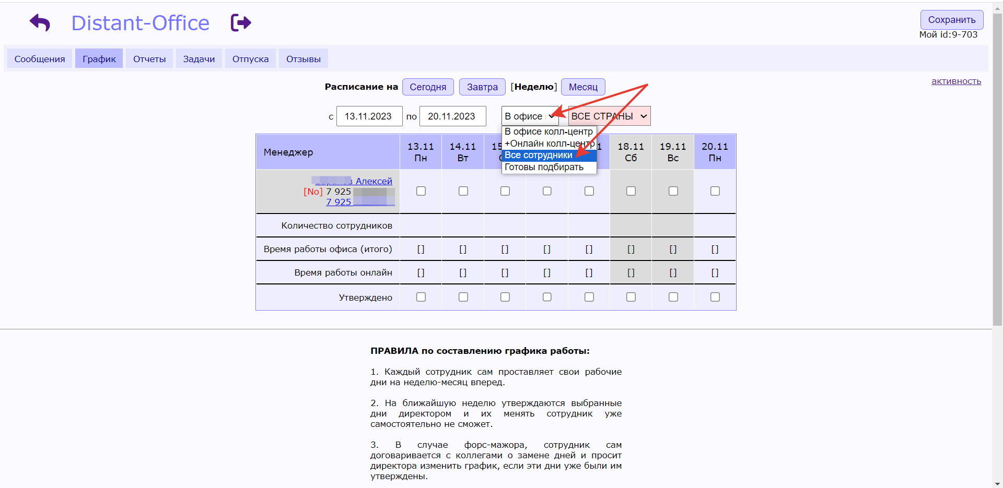Image resolution: width=1003 pixels, height=488 pixels.
Task: Show schedule for Месяц
Action: tap(583, 87)
